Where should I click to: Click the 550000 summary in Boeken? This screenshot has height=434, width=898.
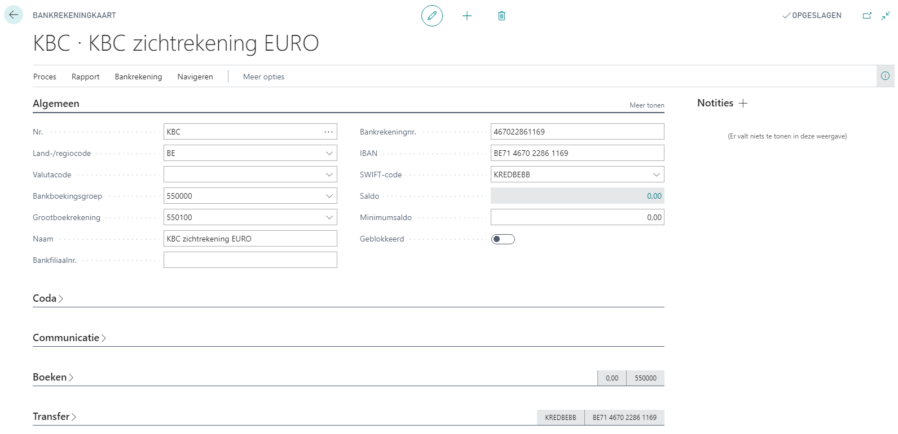pos(645,378)
